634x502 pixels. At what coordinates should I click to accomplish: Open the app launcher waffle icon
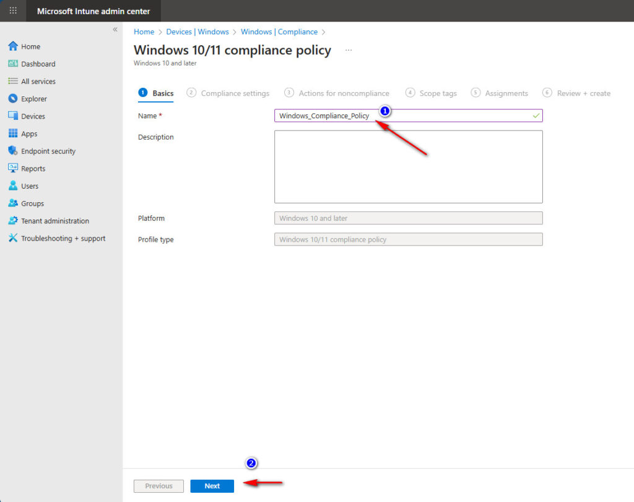(13, 11)
